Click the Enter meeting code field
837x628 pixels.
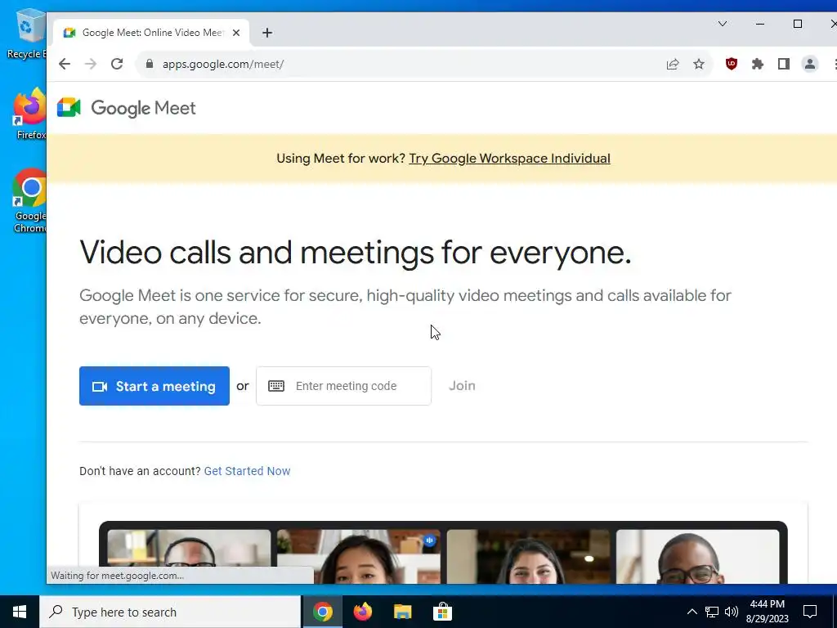click(344, 386)
